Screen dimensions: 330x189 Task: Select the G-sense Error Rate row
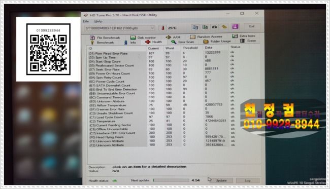tap(161, 109)
